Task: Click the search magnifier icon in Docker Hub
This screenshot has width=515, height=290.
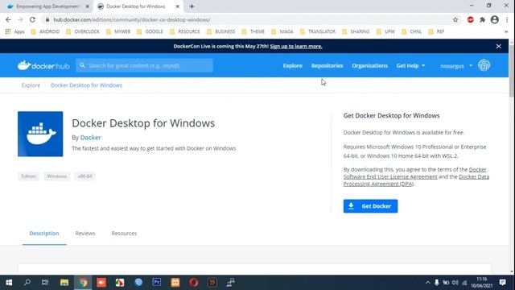Action: pos(82,65)
